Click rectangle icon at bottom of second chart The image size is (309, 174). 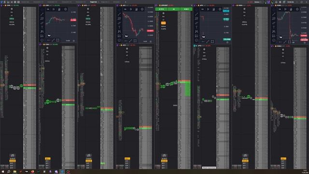click(135, 41)
